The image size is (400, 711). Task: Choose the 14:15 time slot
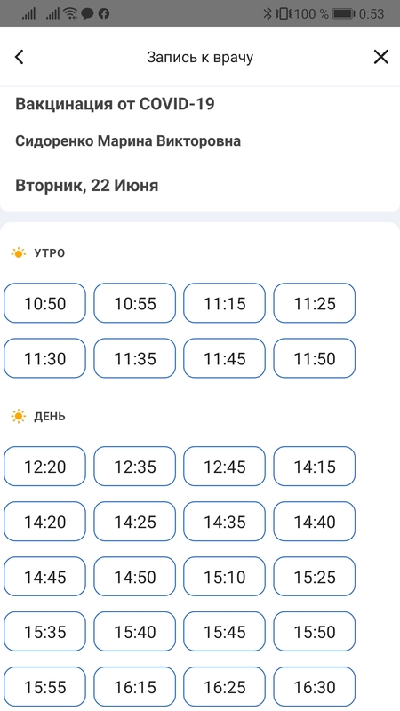click(x=315, y=466)
